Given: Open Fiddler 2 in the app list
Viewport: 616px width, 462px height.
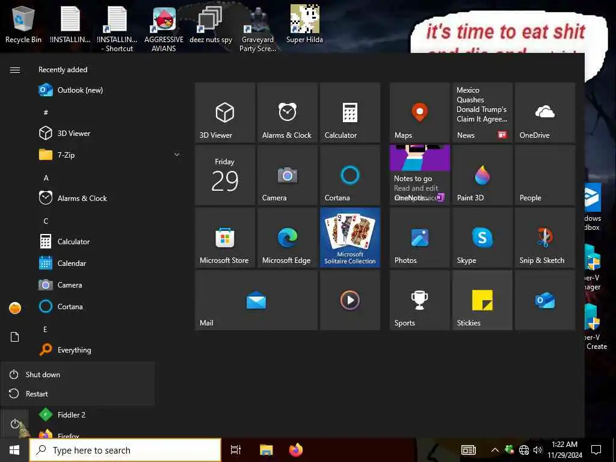Looking at the screenshot, I should [110, 414].
